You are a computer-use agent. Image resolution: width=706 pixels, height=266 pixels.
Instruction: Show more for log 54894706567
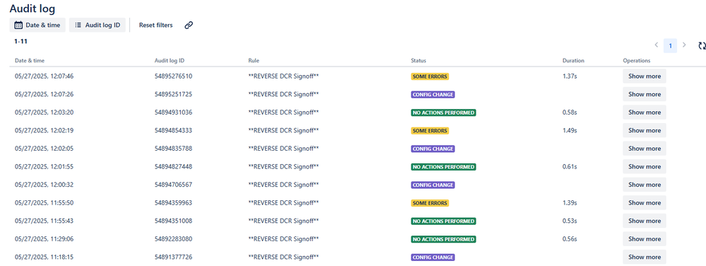coord(645,185)
